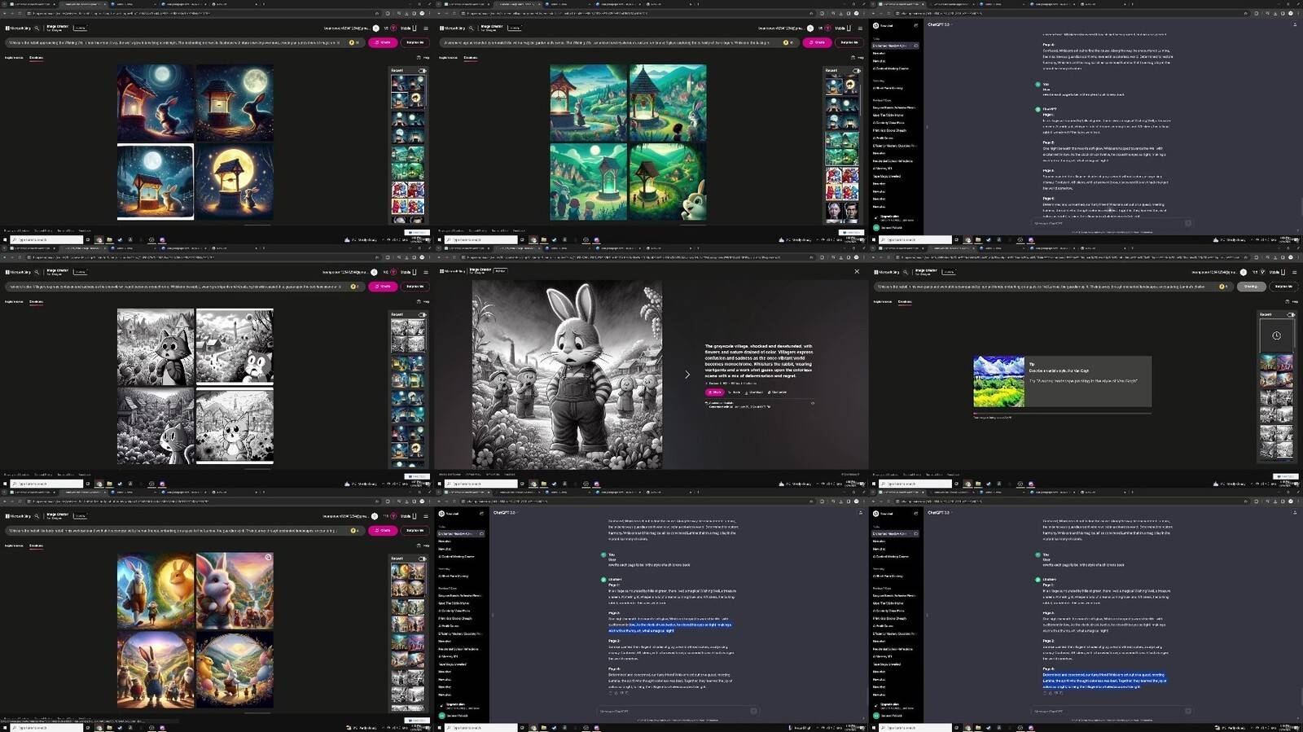Download the enlarged grayscale rabbit image
The image size is (1303, 732).
[753, 392]
